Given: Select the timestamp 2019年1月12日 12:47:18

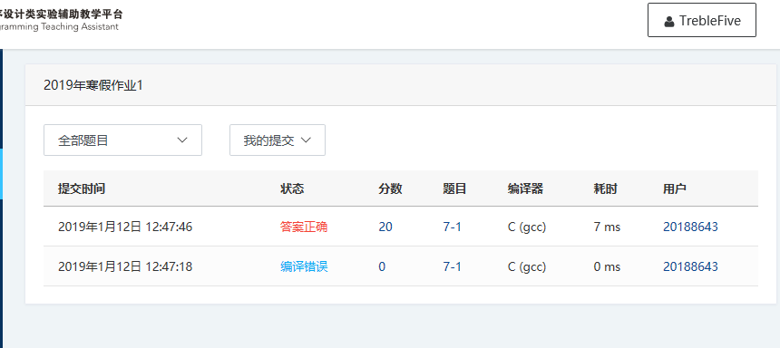Looking at the screenshot, I should [125, 266].
